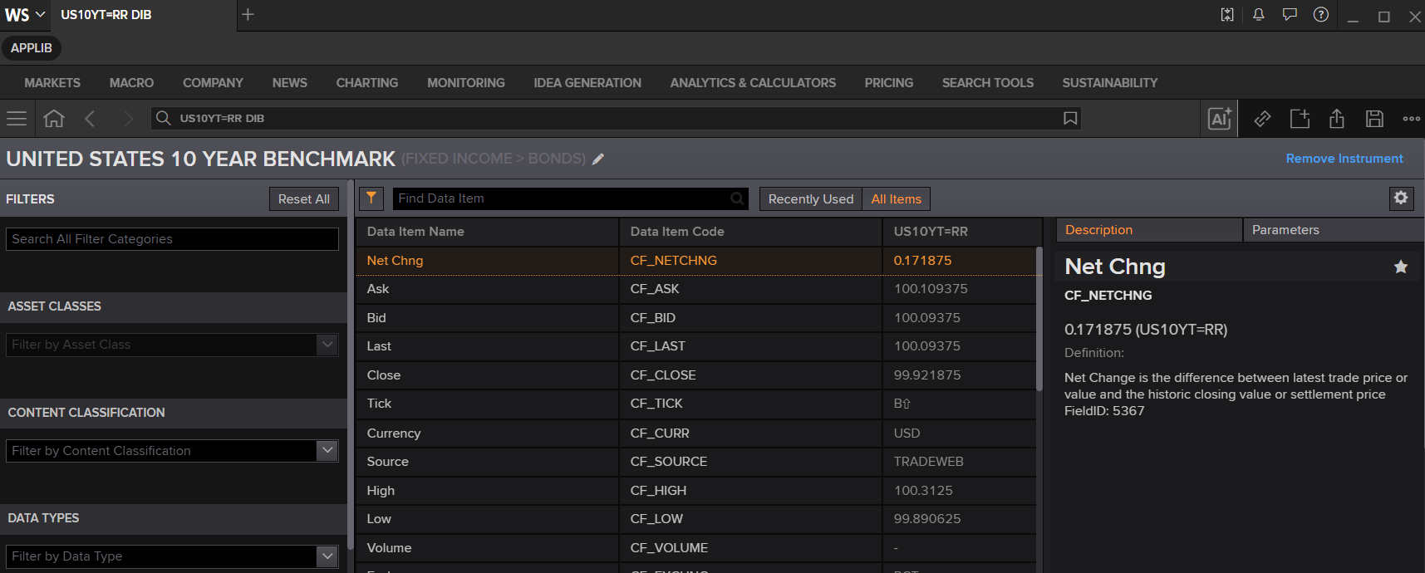Open the Filter by Content Classification dropdown
1425x573 pixels.
(327, 450)
